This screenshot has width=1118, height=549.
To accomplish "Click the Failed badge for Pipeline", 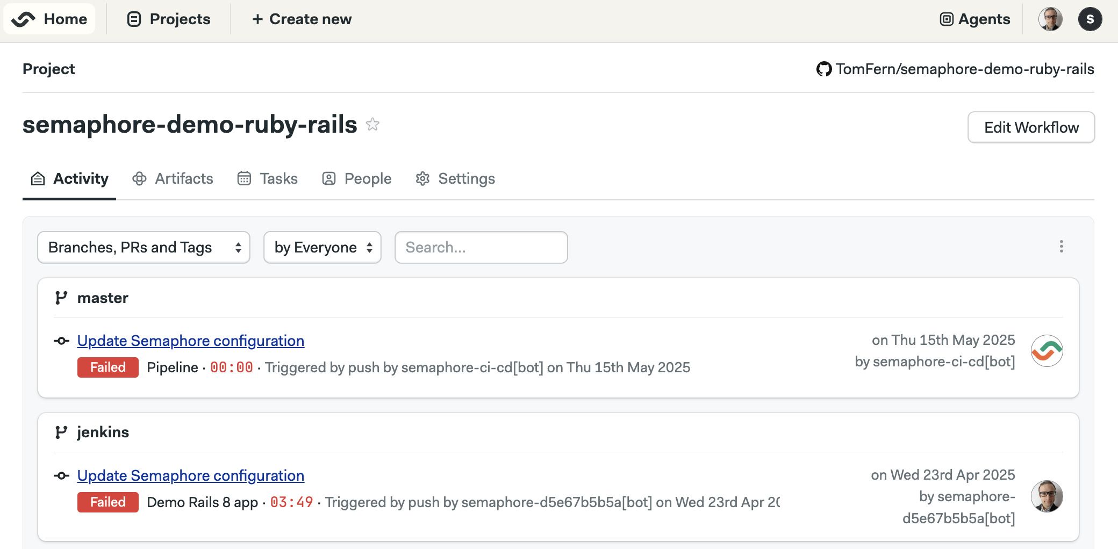I will coord(108,367).
